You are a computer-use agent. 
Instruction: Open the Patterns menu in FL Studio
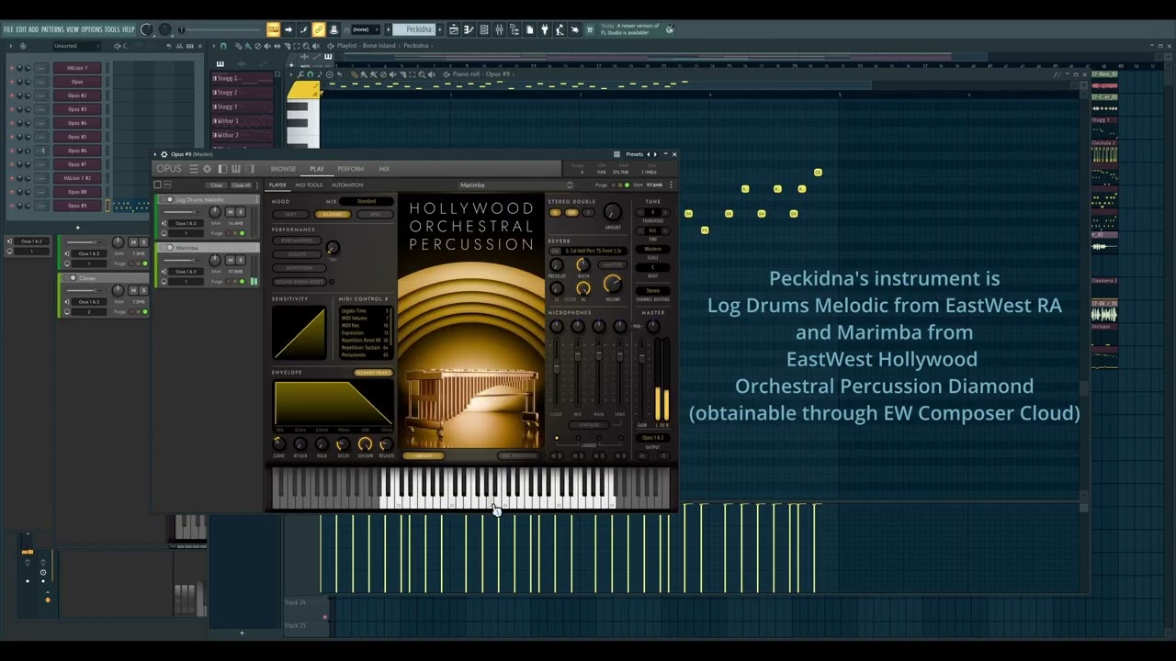(52, 29)
